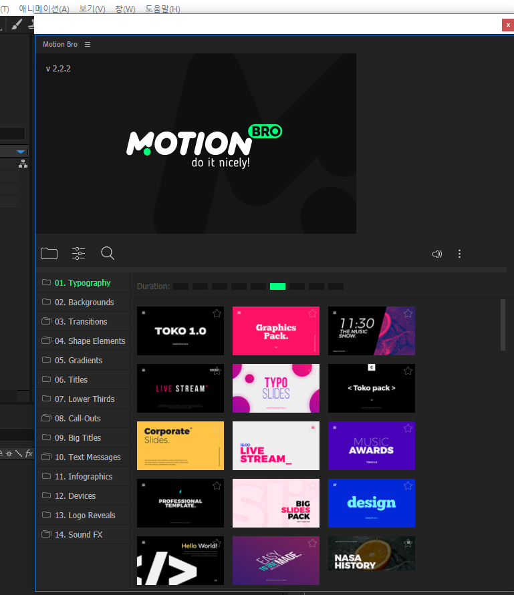Star the < Toko pack > preset

point(408,371)
